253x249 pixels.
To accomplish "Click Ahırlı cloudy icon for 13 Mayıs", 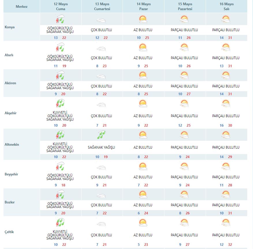I will 101,48.
